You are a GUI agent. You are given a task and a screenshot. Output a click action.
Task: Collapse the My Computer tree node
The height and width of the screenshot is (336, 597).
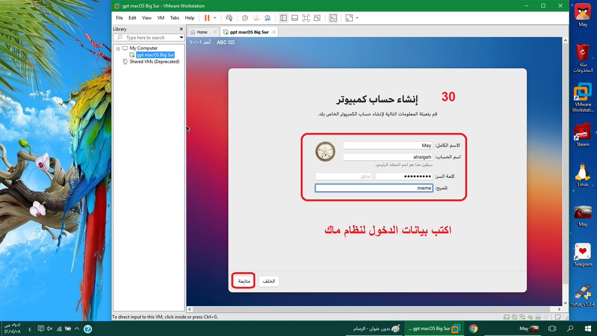[118, 48]
